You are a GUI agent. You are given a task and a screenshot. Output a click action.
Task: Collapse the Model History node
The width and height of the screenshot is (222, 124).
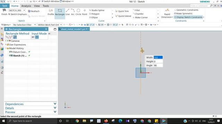pos(6,48)
